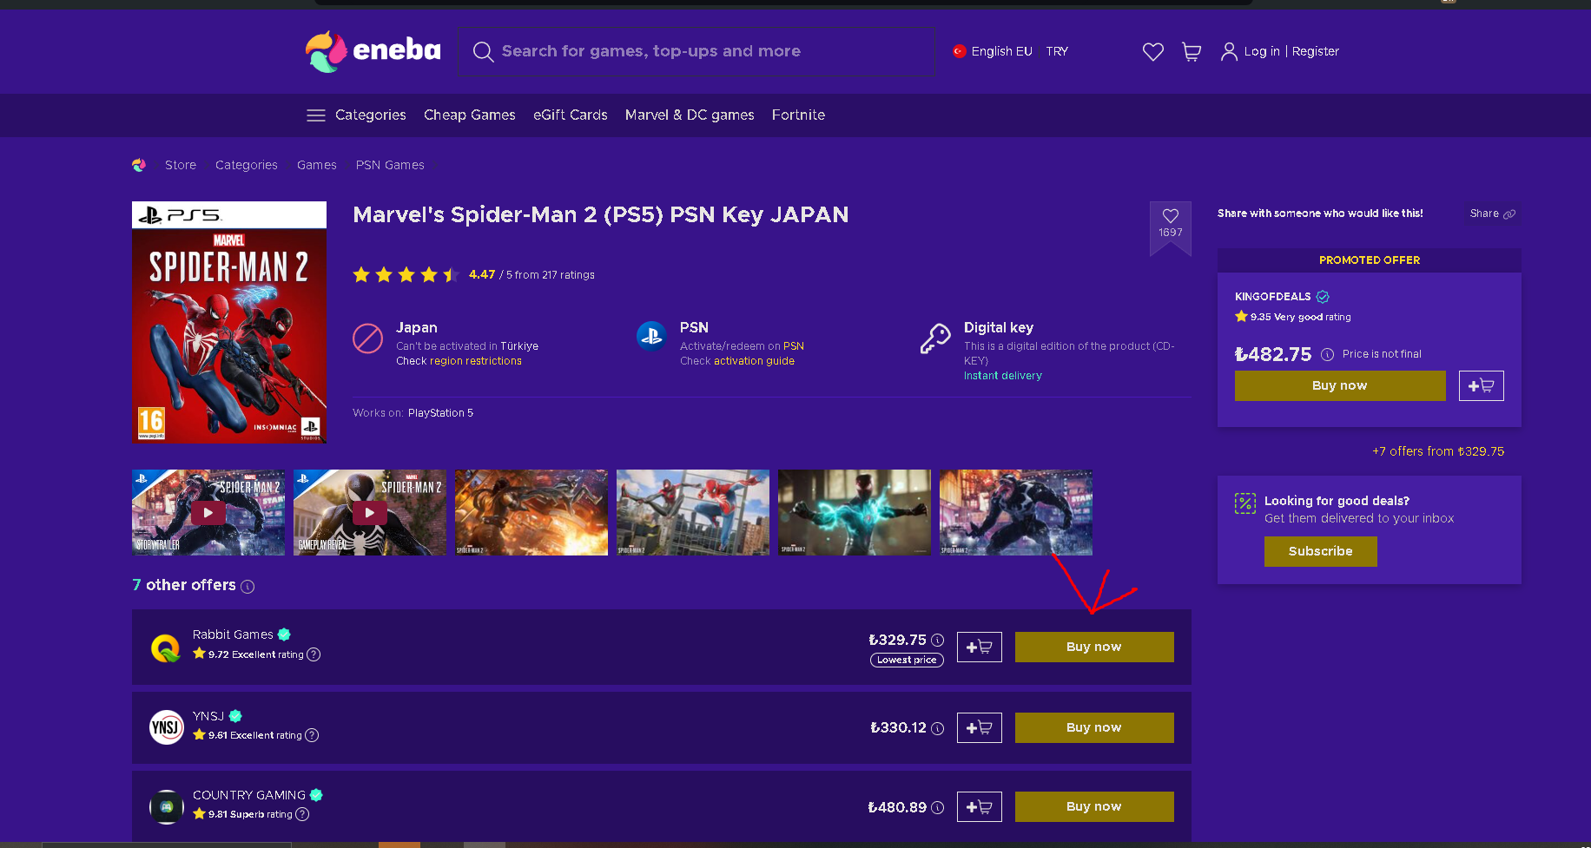Screen dimensions: 1591x848
Task: Click Rabbit Games rating help icon
Action: pyautogui.click(x=314, y=654)
